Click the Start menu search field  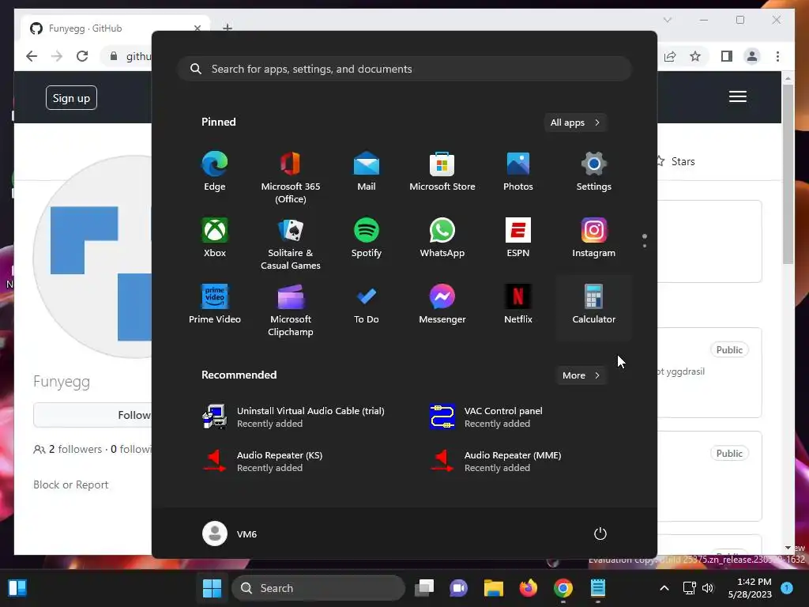pyautogui.click(x=404, y=70)
